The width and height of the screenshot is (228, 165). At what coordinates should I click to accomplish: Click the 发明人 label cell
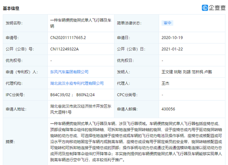136,72
